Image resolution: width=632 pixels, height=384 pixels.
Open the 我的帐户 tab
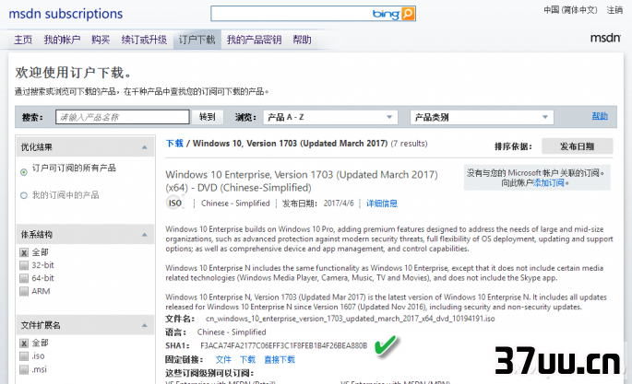pyautogui.click(x=62, y=40)
